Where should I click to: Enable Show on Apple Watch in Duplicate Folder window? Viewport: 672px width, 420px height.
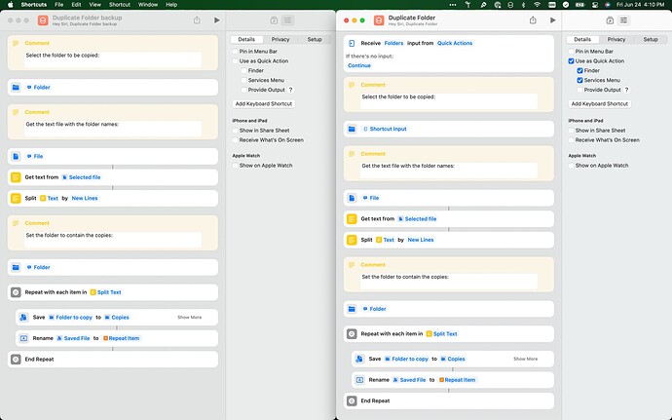pyautogui.click(x=572, y=165)
